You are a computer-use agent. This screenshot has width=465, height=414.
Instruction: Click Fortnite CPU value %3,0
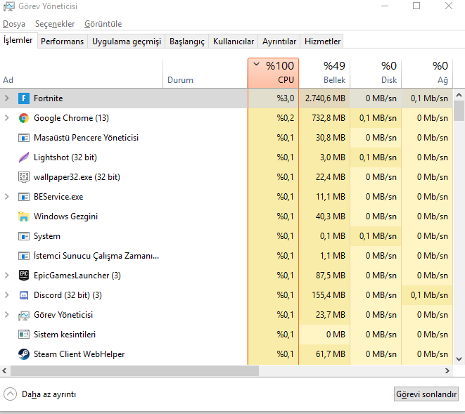pyautogui.click(x=286, y=98)
